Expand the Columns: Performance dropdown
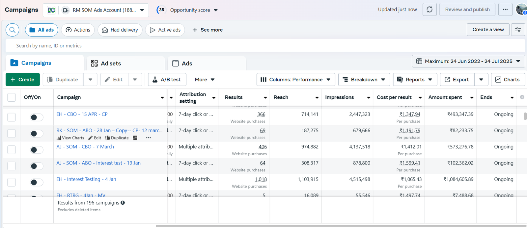527x228 pixels. point(295,80)
